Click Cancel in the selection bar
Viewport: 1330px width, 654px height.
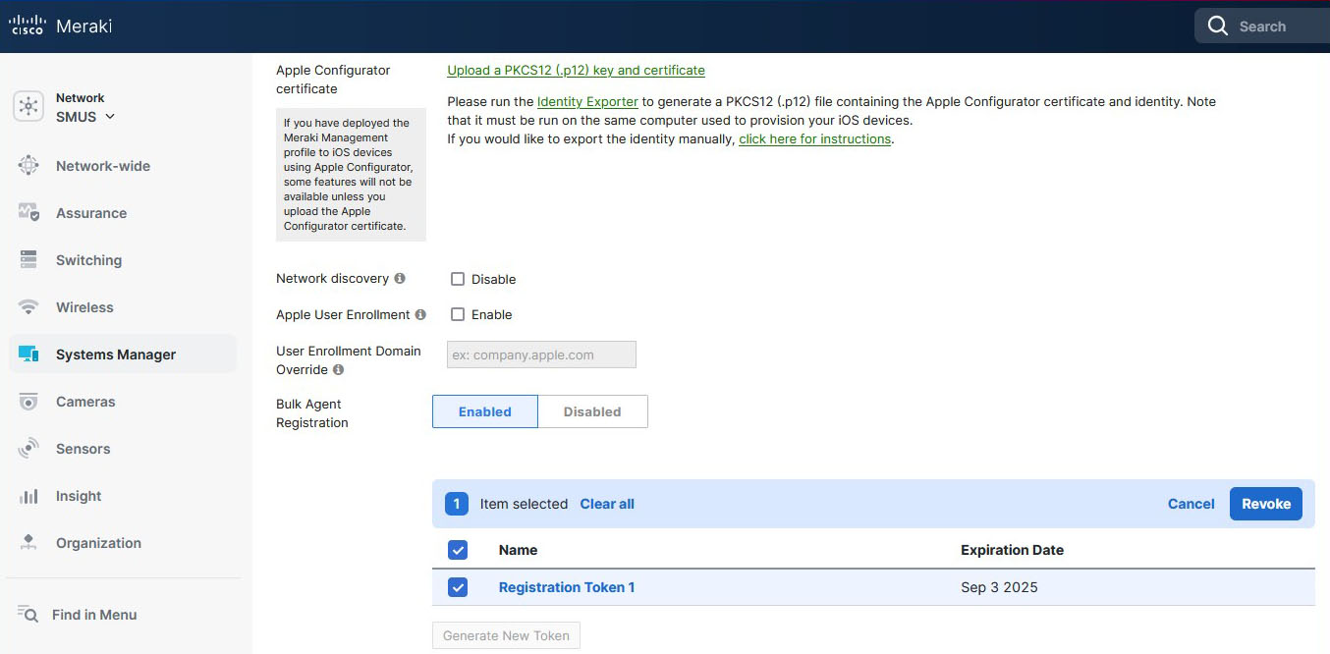tap(1191, 504)
